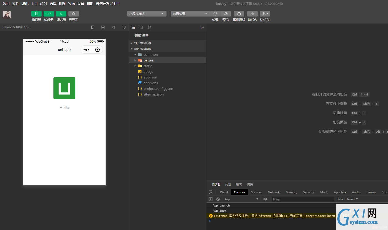388x230 pixels.
Task: Switch to the 输出 panel tab
Action: pyautogui.click(x=239, y=184)
